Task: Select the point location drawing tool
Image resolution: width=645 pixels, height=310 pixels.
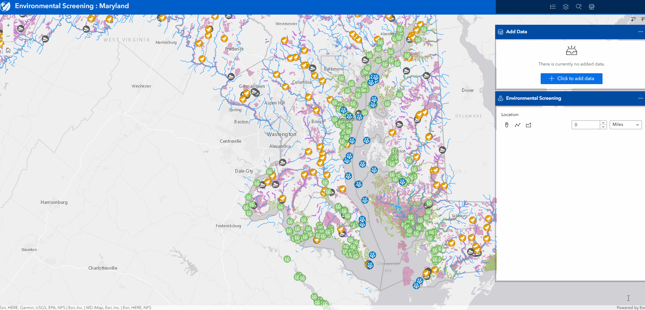Action: coord(507,125)
